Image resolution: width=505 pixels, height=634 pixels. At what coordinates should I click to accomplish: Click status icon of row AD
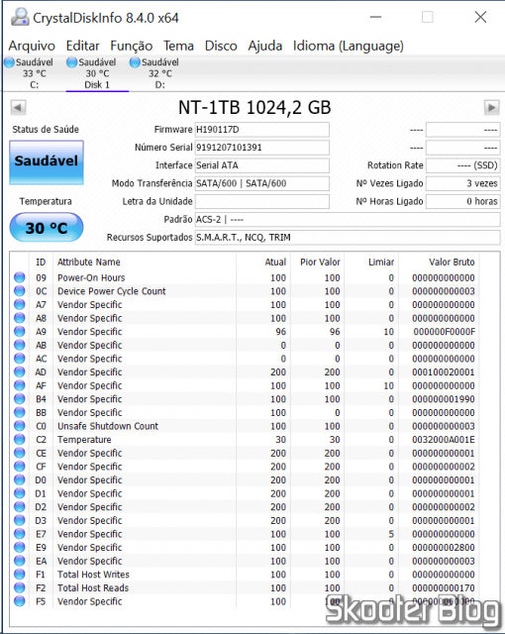tap(20, 371)
